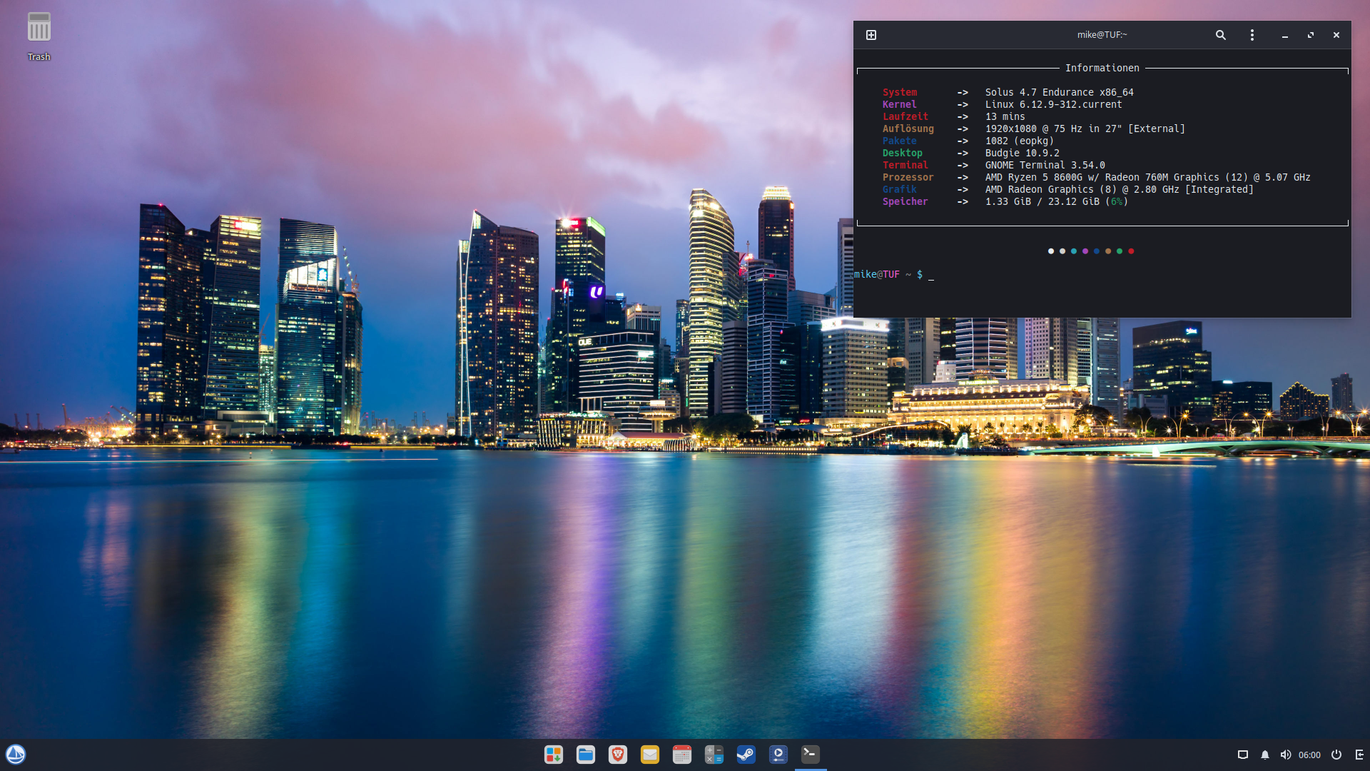Toggle notifications using the bell icon

1265,755
